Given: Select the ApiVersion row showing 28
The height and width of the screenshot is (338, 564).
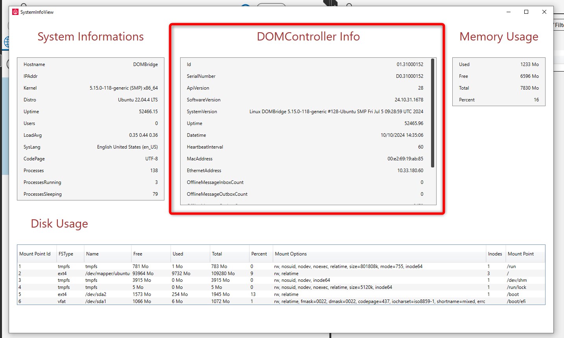Looking at the screenshot, I should (x=305, y=88).
